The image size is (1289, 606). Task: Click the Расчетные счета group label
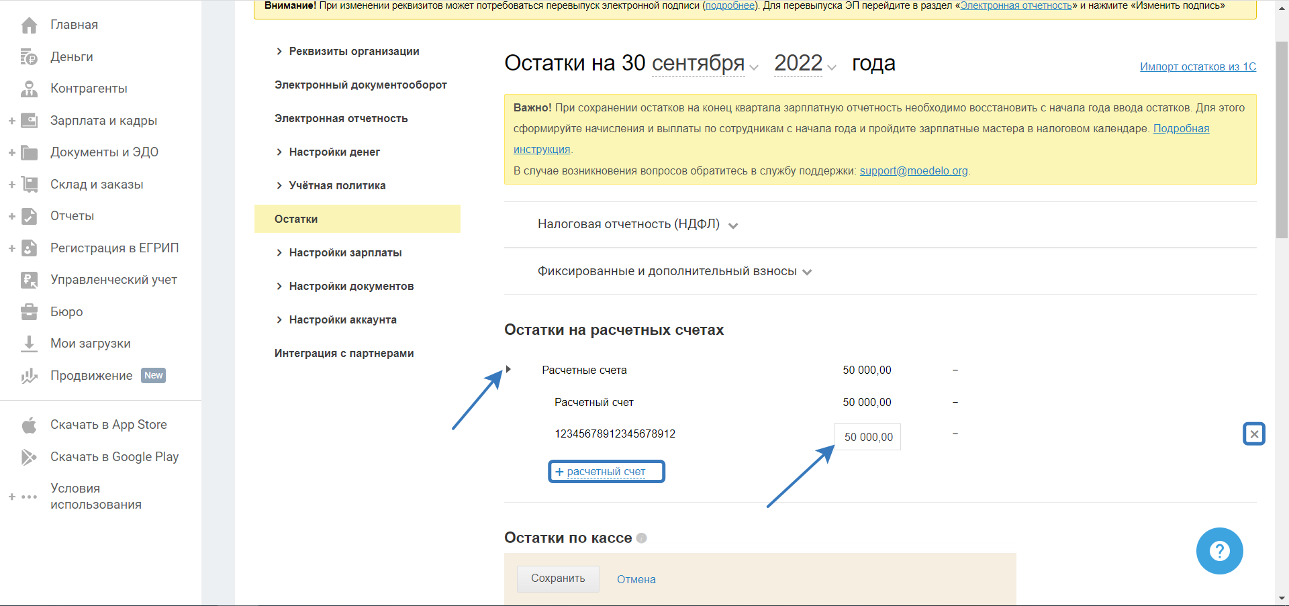pos(584,370)
